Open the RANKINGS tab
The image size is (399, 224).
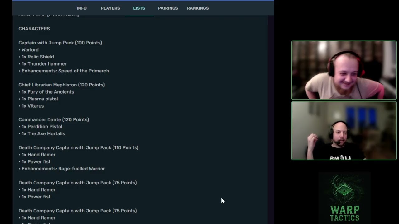[x=198, y=8]
